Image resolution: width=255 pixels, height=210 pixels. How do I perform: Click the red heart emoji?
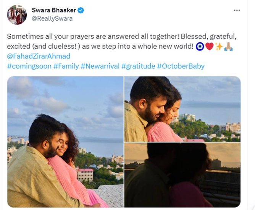coord(210,47)
